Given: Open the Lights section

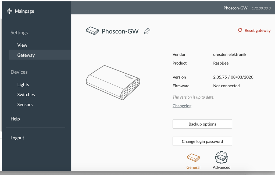Looking at the screenshot, I should (x=23, y=84).
